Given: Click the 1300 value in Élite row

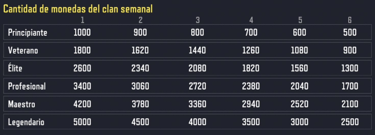Looking at the screenshot, I should pos(350,68).
